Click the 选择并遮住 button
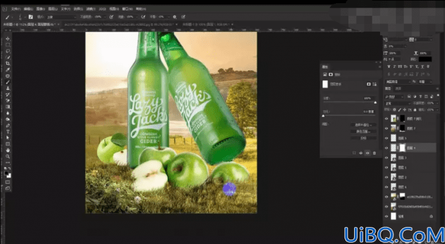Viewport: 445px width, 244px height. pos(364,125)
